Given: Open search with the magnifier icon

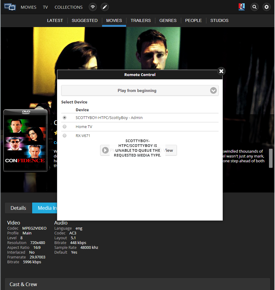Looking at the screenshot, I should pos(254,7).
